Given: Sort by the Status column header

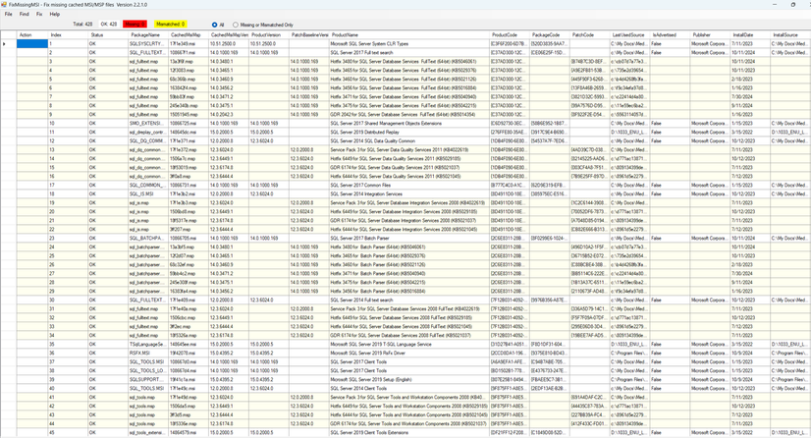Looking at the screenshot, I should (x=108, y=34).
